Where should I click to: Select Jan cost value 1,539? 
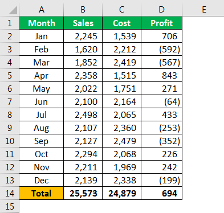coord(122,36)
